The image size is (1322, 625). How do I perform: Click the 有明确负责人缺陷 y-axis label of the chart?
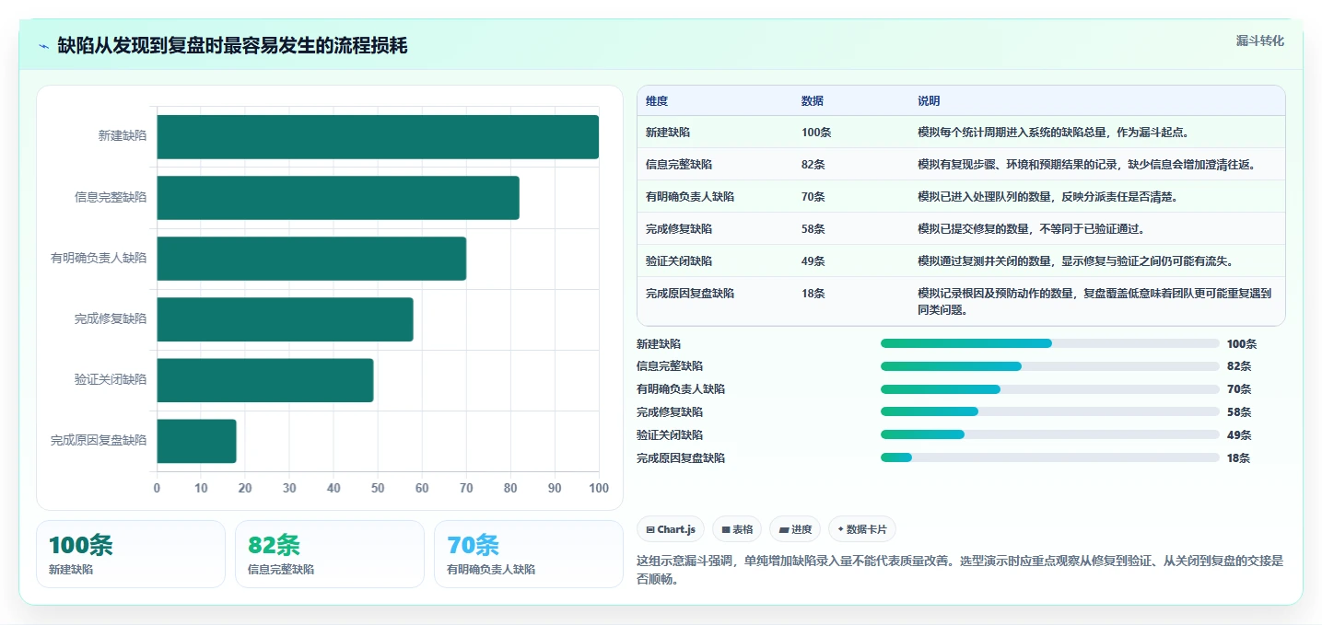[x=99, y=258]
